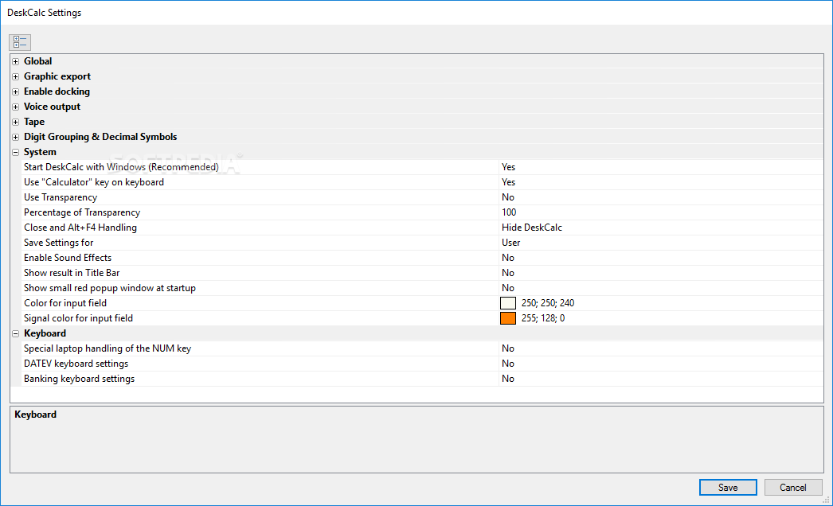The height and width of the screenshot is (506, 833).
Task: Select the Global category label
Action: (x=37, y=61)
